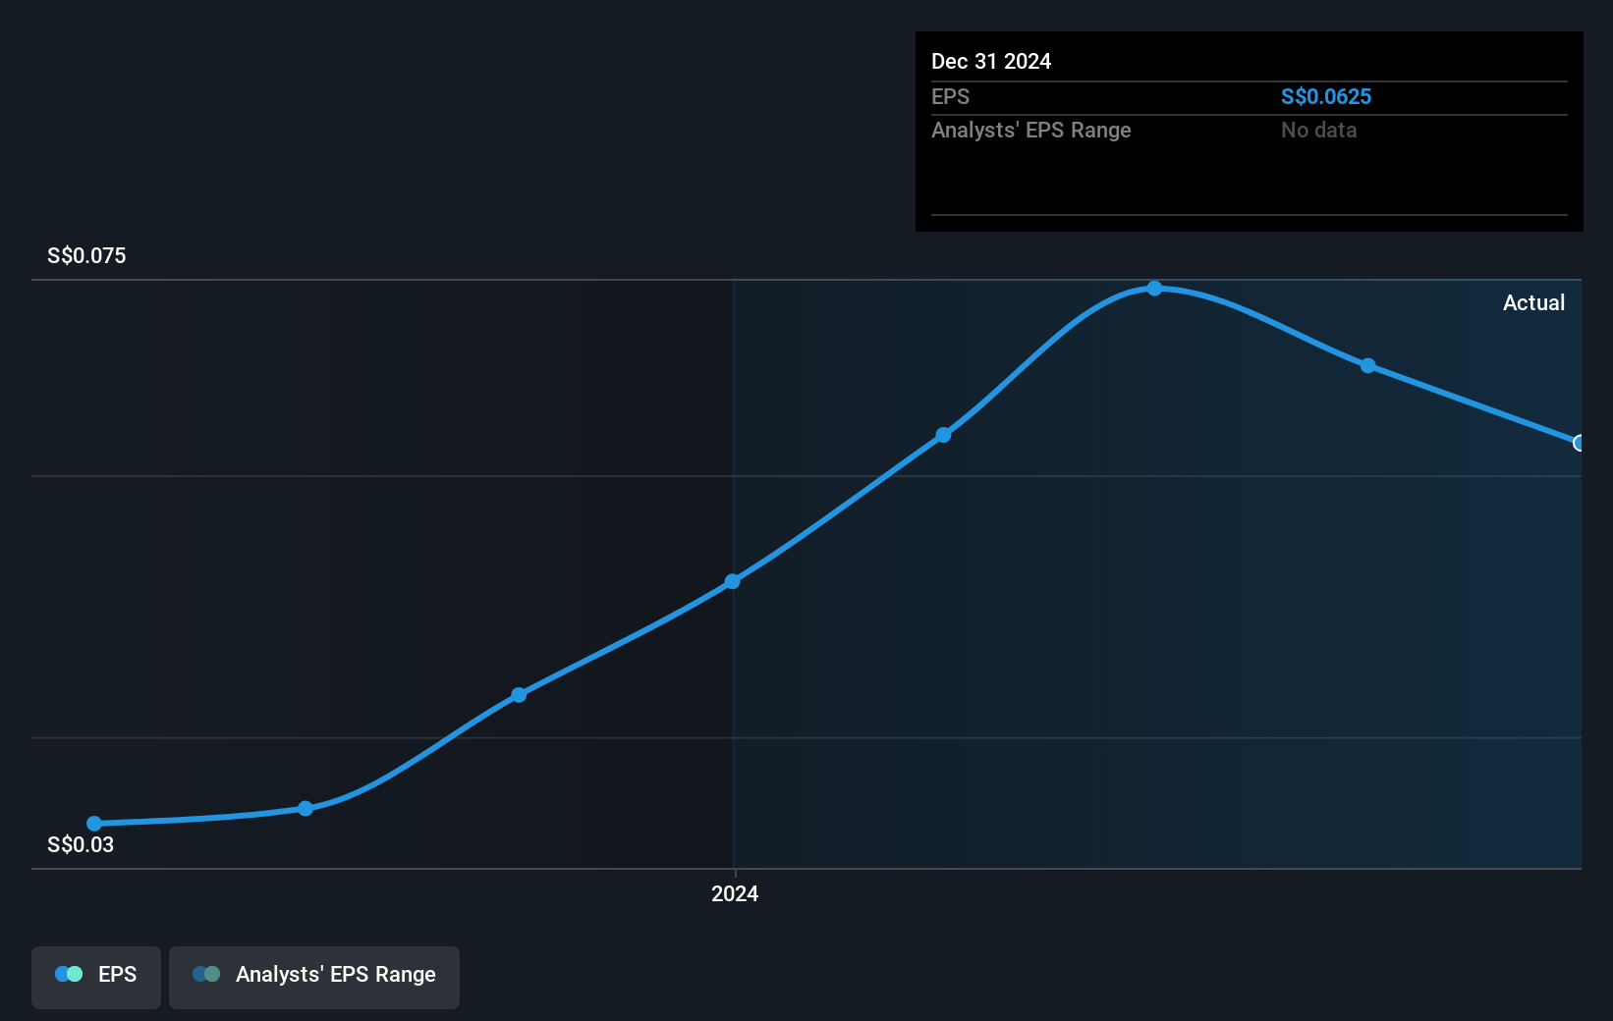This screenshot has width=1613, height=1021.
Task: Click the S$0.075 y-axis label
Action: click(86, 255)
